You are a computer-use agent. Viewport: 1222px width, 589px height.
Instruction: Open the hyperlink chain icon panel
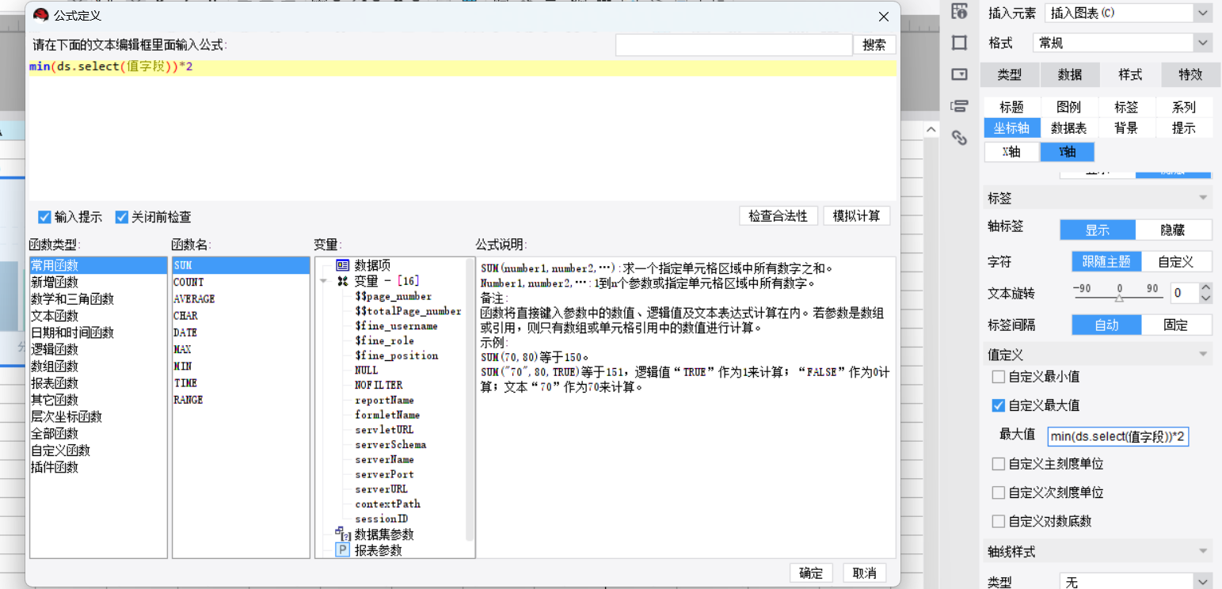[x=959, y=138]
